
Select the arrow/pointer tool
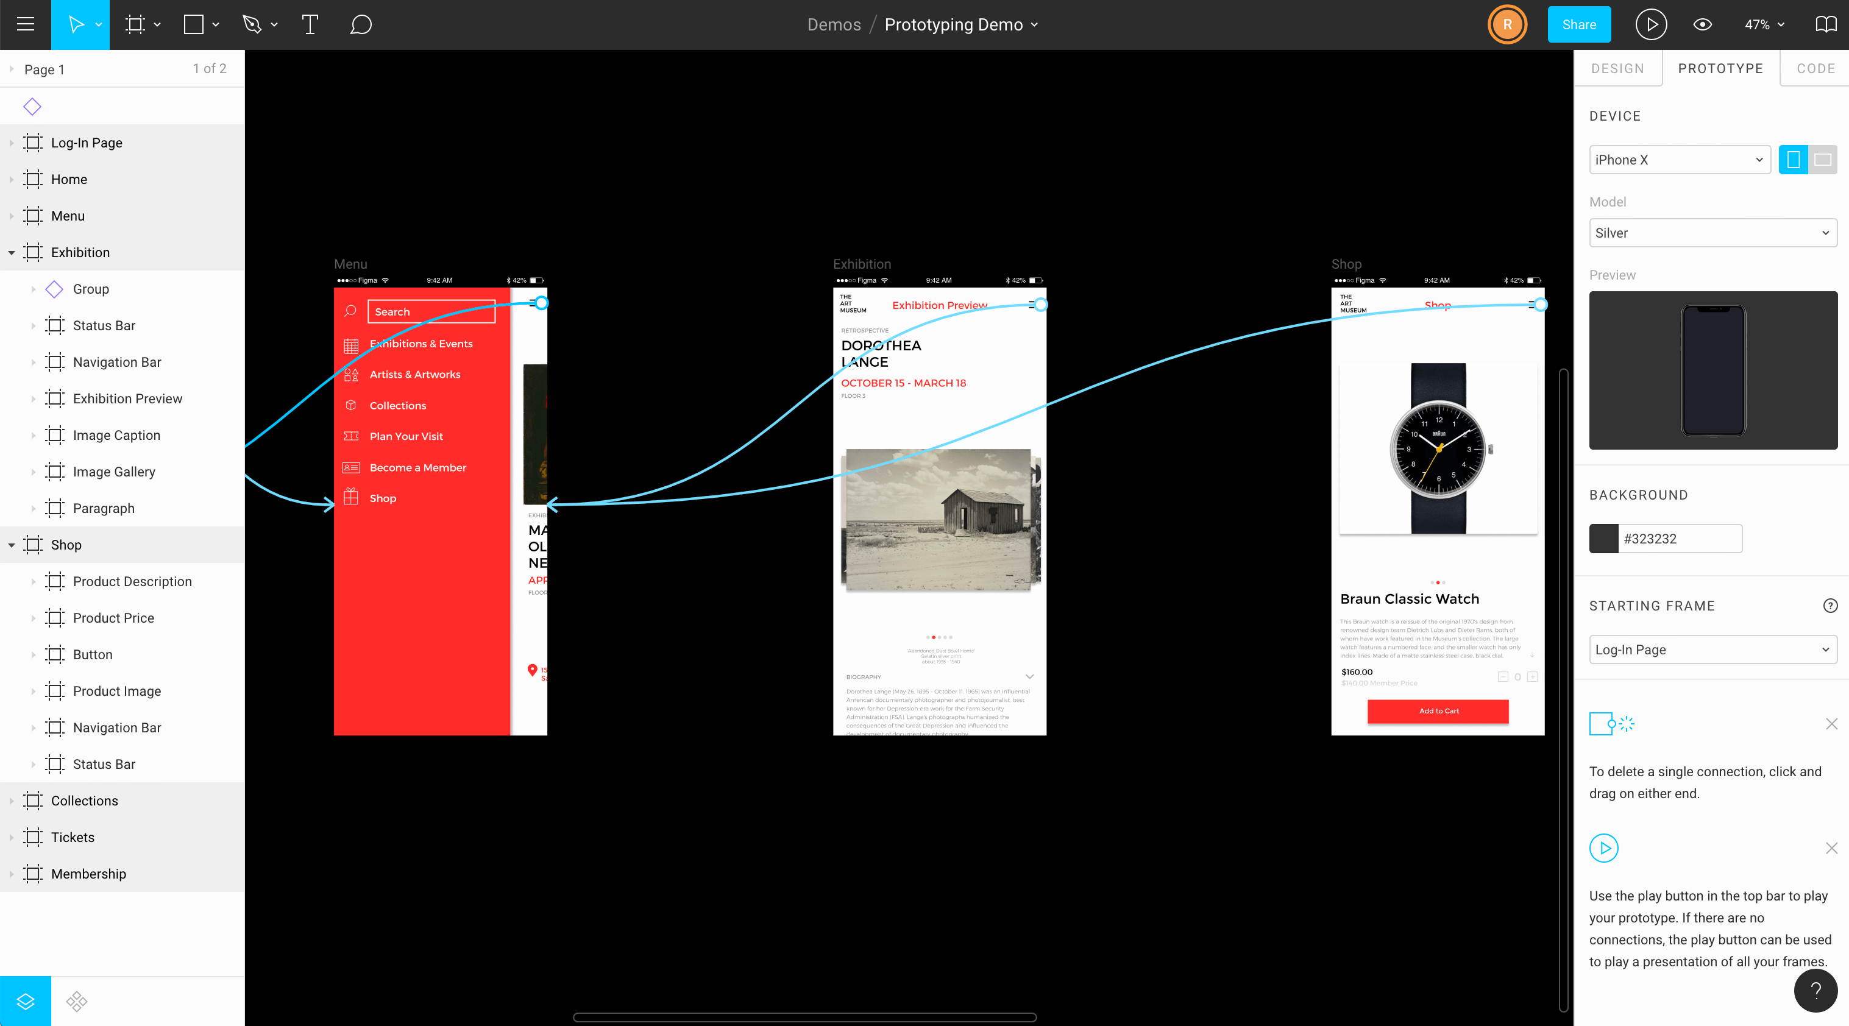[x=77, y=24]
